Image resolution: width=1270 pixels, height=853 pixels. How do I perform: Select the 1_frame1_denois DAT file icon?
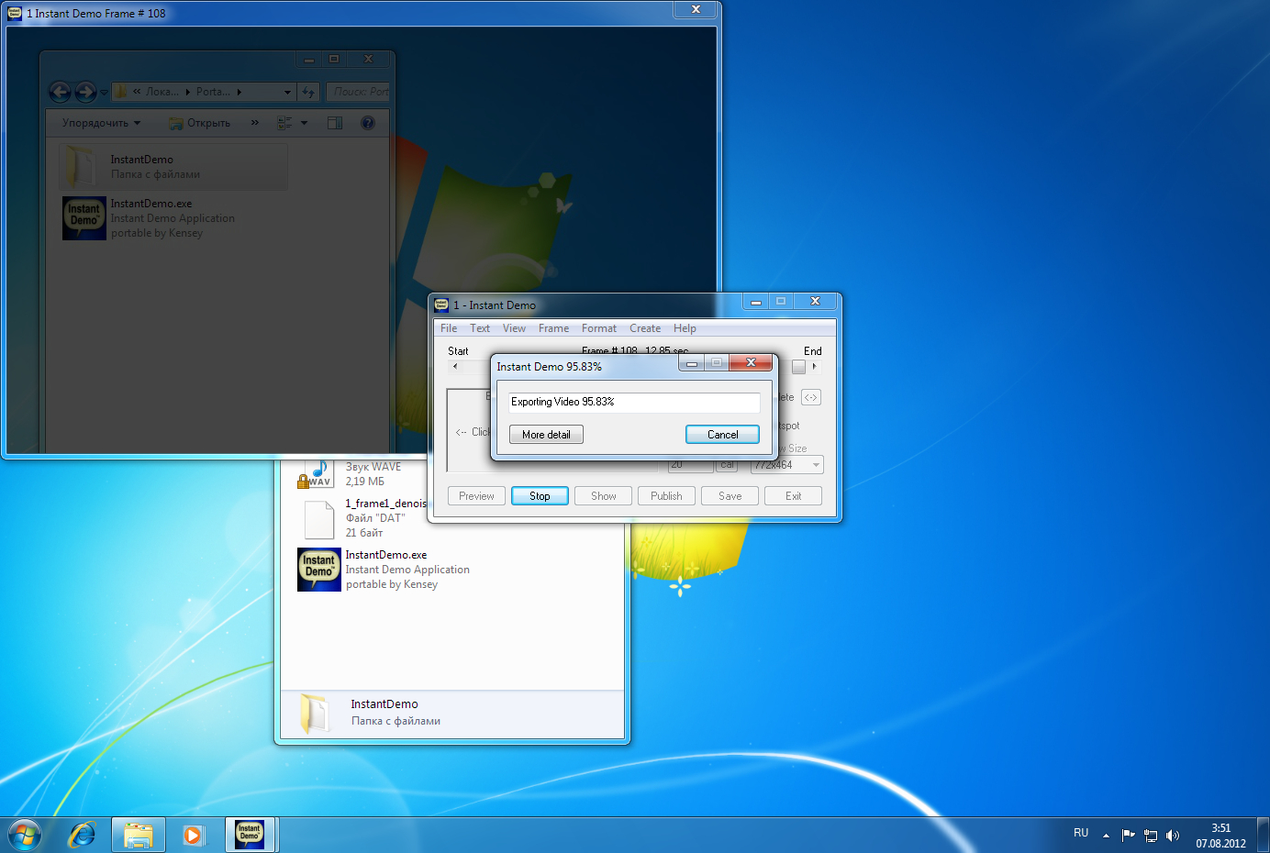point(319,519)
